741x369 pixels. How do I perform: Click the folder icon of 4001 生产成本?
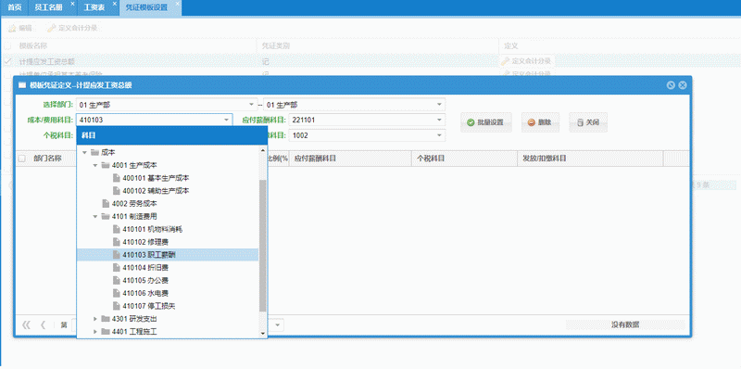(105, 165)
